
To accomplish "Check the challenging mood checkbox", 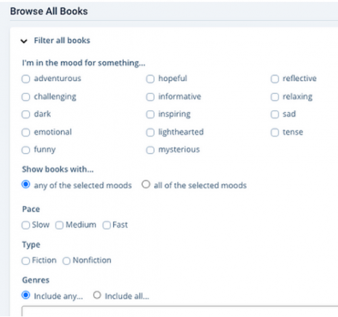I will pos(26,97).
